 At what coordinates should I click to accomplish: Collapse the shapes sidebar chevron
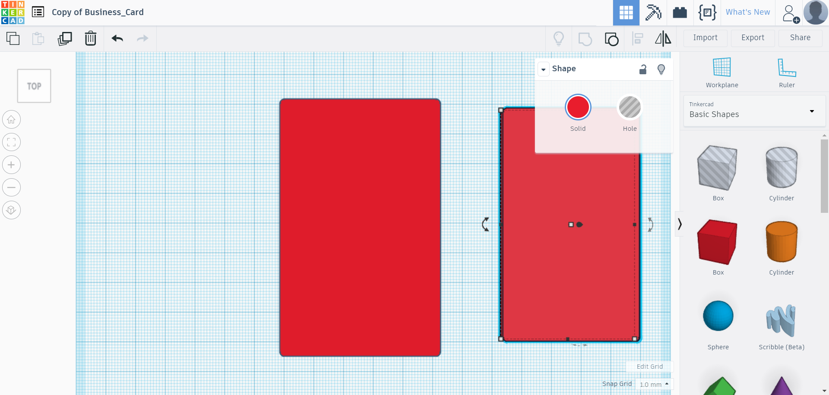click(x=680, y=224)
